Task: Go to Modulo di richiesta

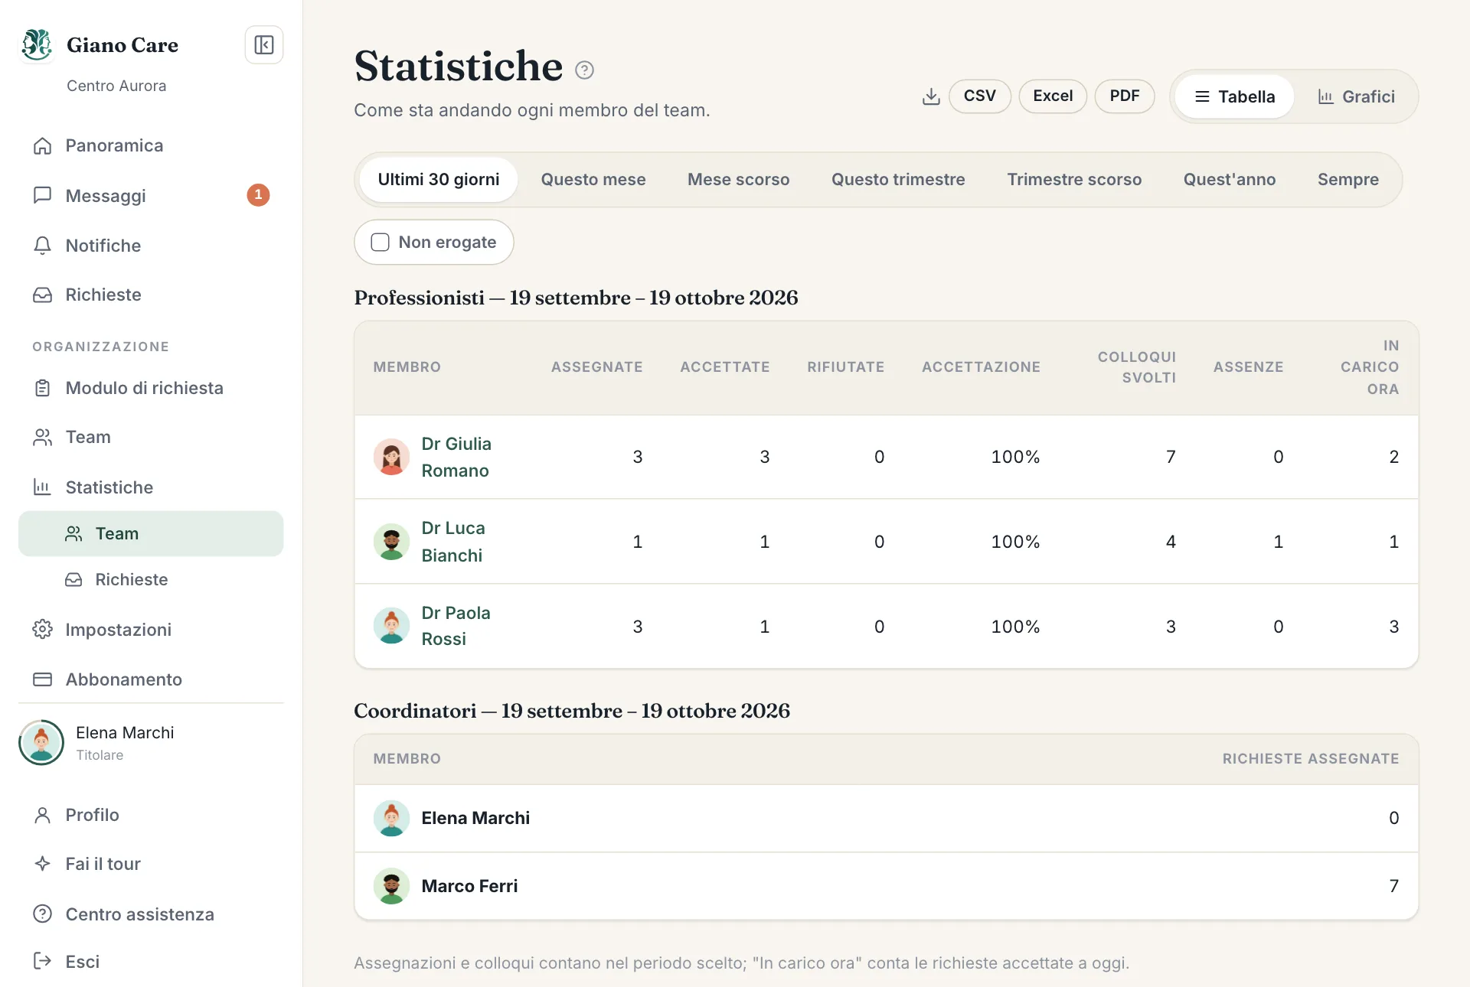Action: click(151, 388)
